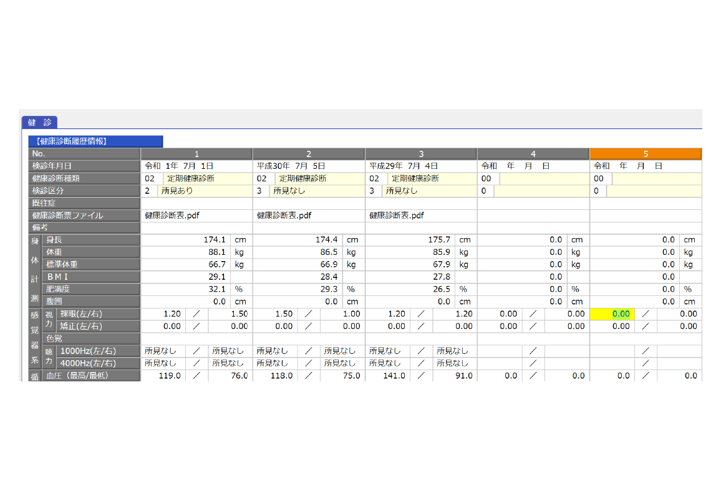Click exam date 平成30年 7月 5日

(309, 166)
